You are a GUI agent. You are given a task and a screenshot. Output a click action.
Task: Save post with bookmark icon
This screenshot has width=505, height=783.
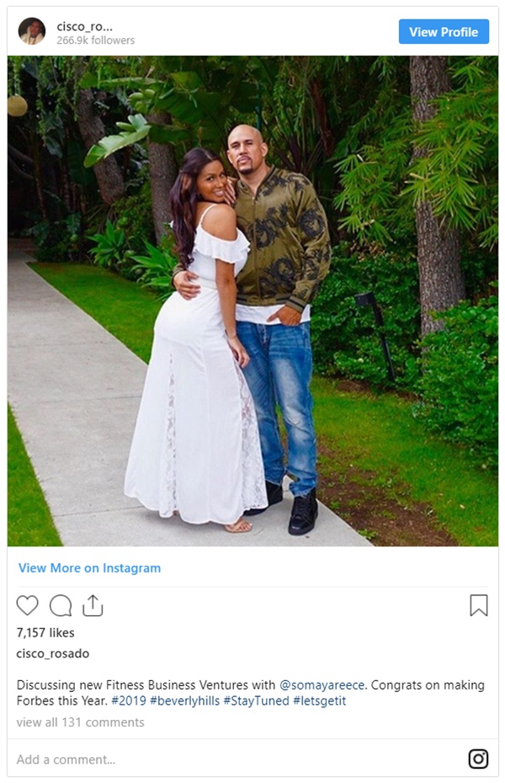[x=479, y=605]
